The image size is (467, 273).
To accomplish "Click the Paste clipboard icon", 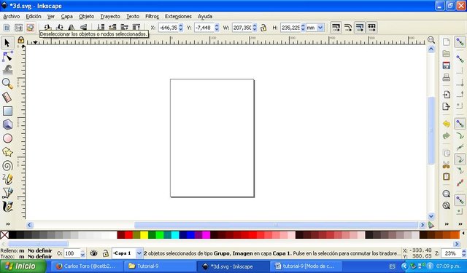I will coord(446,177).
